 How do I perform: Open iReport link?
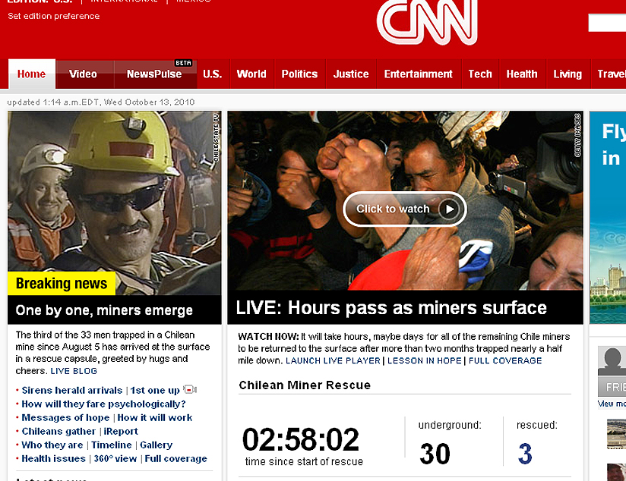[121, 431]
